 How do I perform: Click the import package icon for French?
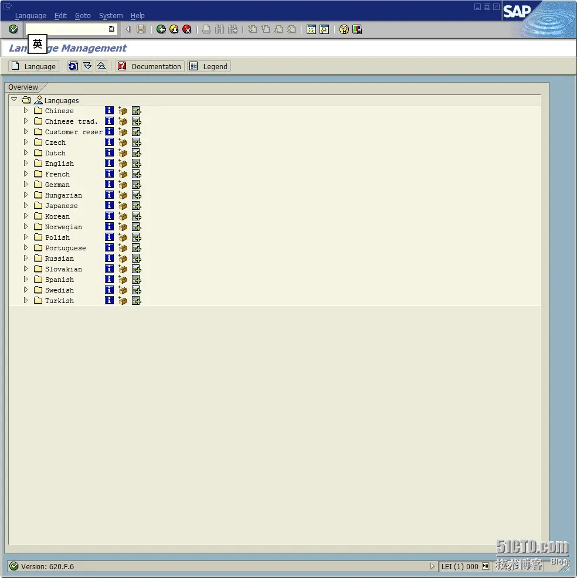[123, 174]
